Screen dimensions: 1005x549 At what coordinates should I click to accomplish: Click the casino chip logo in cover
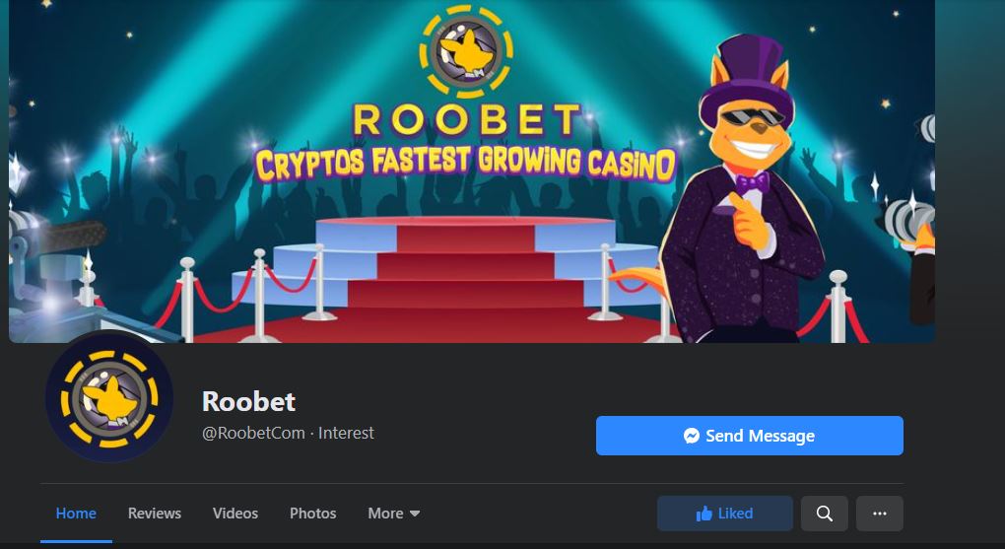[466, 50]
